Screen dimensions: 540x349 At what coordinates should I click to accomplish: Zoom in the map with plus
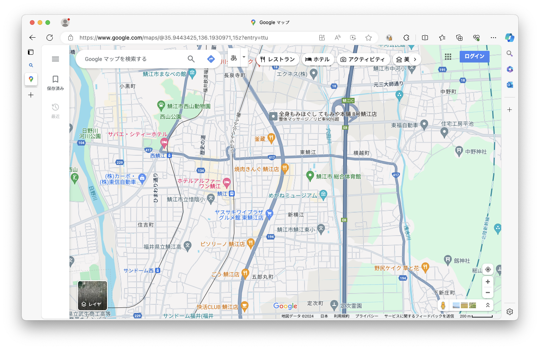(x=488, y=282)
